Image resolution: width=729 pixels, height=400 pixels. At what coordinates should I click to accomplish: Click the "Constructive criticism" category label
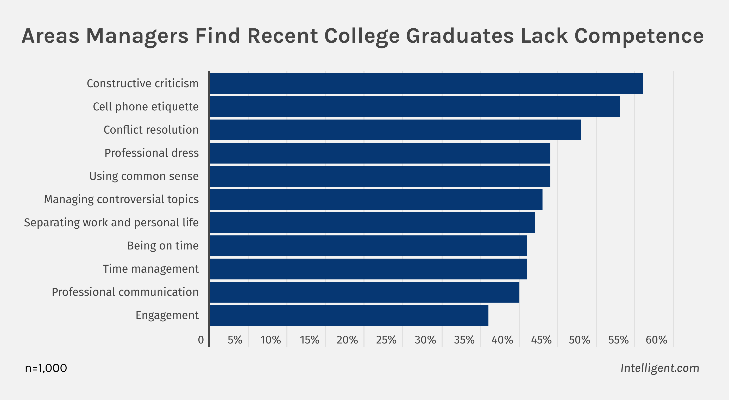click(143, 84)
